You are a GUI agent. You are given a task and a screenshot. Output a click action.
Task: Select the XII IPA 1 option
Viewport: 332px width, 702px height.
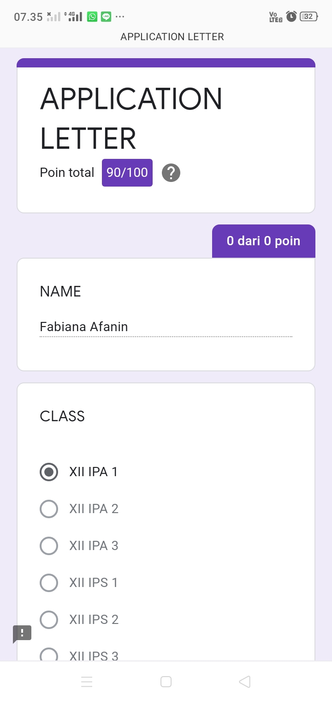79,472
